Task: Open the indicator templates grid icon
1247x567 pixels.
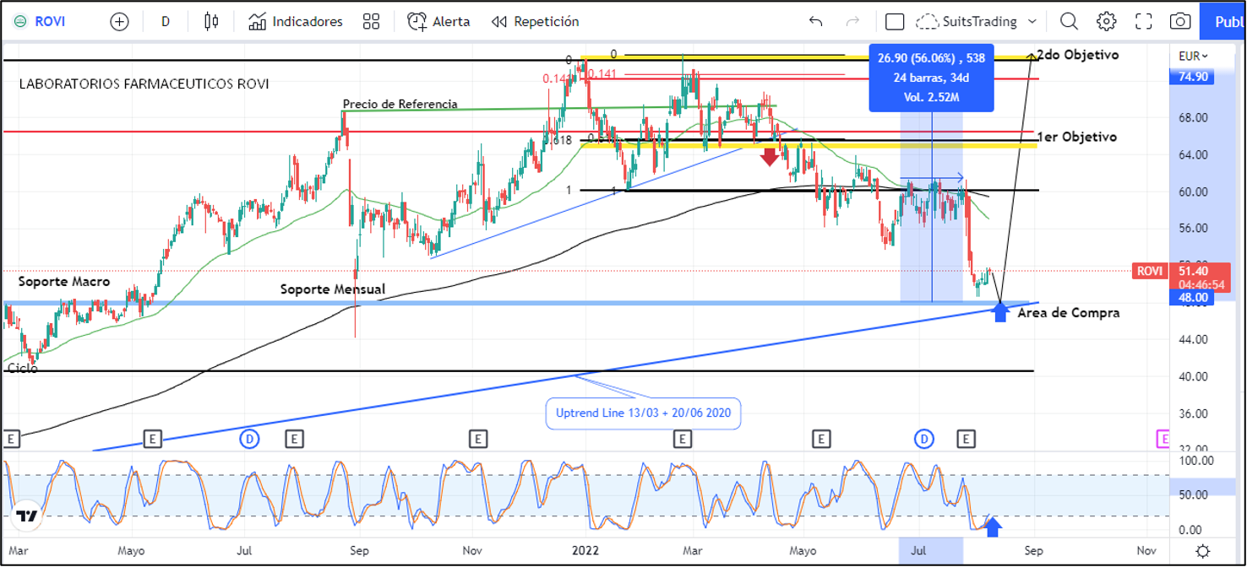Action: 370,22
